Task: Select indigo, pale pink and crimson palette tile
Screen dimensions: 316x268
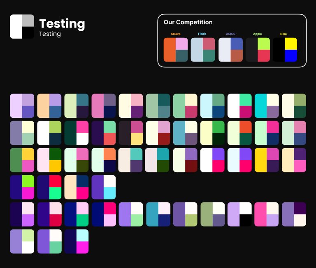Action: [x=49, y=214]
